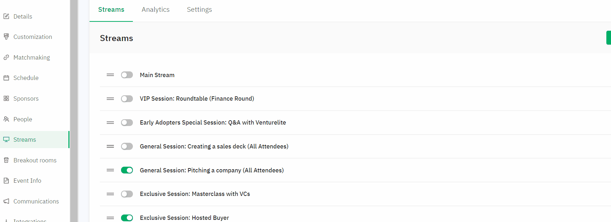This screenshot has width=611, height=222.
Task: Click the Breakout rooms icon
Action: (x=6, y=160)
